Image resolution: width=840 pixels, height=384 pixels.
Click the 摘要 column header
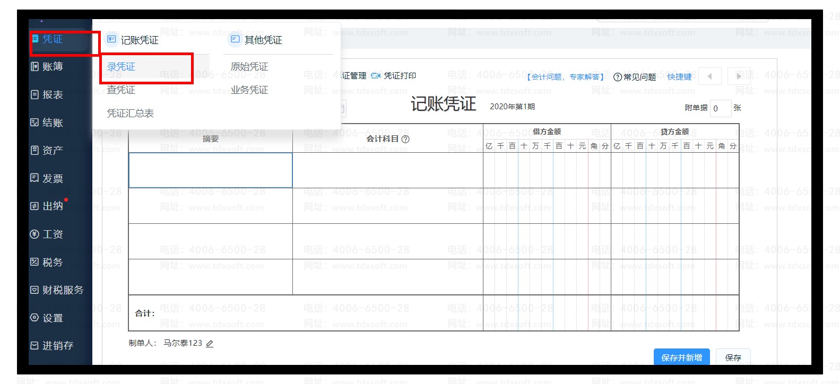(x=211, y=139)
